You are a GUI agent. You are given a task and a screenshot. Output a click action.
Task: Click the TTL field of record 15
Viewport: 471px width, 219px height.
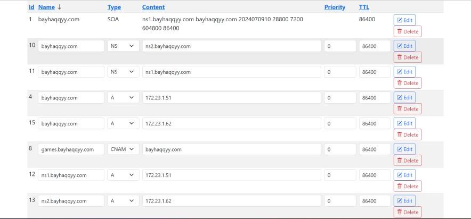point(375,123)
